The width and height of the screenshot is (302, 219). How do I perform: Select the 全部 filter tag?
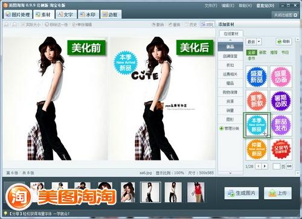coord(251,52)
